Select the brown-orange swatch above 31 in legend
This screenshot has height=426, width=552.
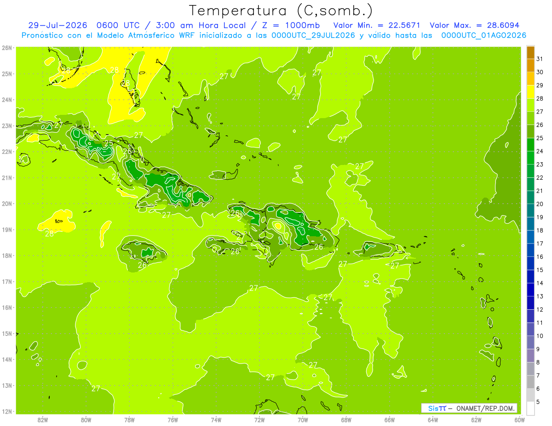click(x=531, y=52)
